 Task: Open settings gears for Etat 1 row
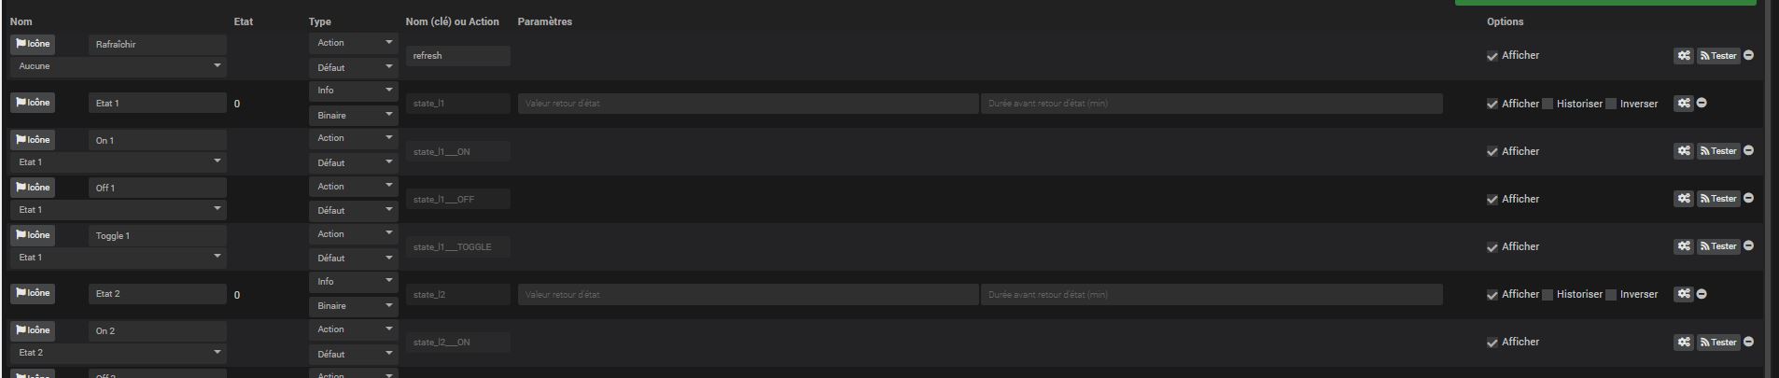1683,104
